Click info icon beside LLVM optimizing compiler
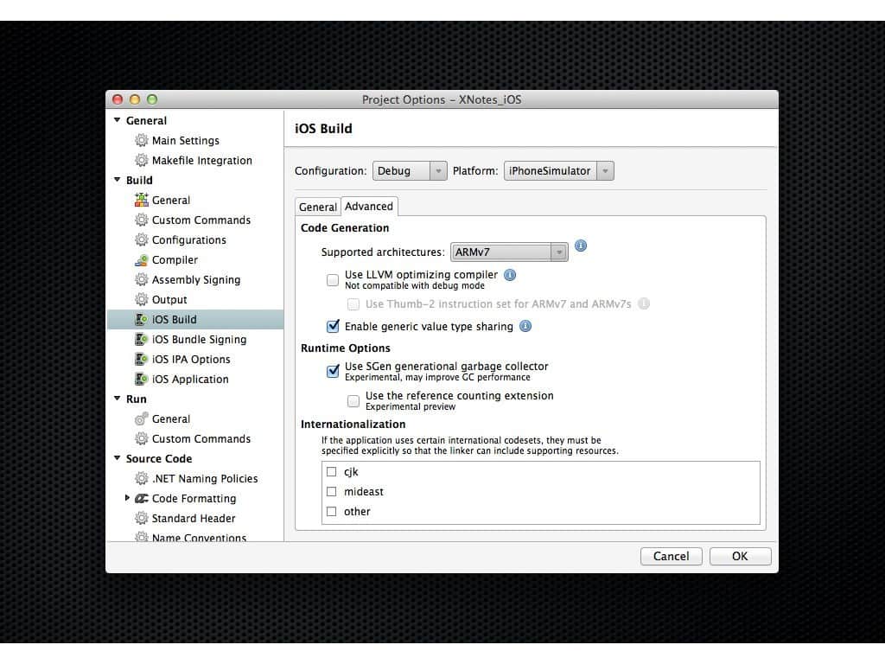 pos(510,275)
